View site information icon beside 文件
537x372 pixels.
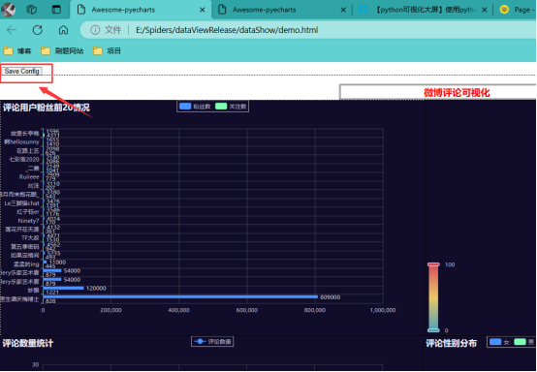pos(95,30)
